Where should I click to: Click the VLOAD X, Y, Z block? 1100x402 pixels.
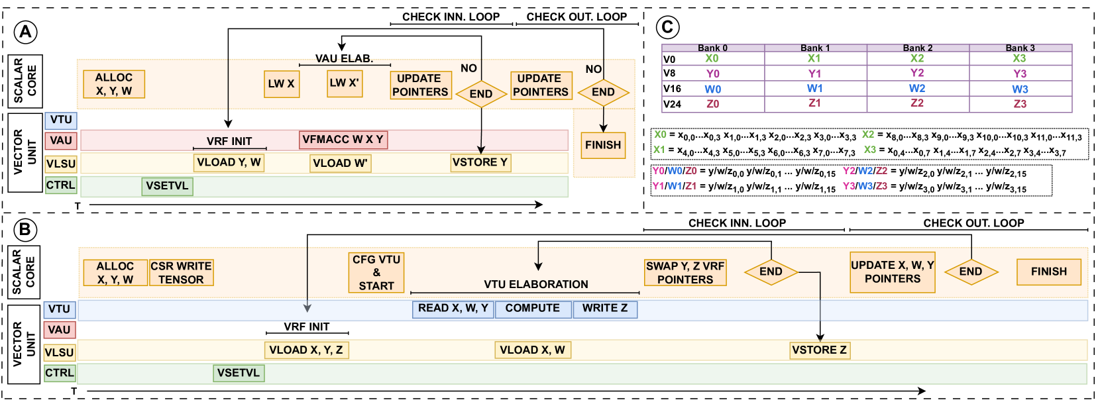305,350
